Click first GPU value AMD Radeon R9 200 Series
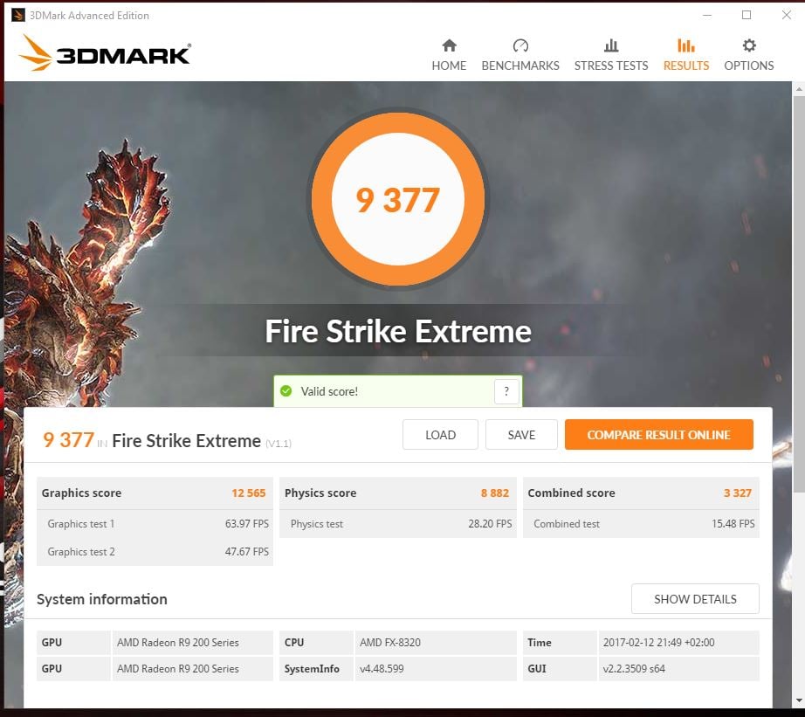The height and width of the screenshot is (717, 805). (177, 643)
